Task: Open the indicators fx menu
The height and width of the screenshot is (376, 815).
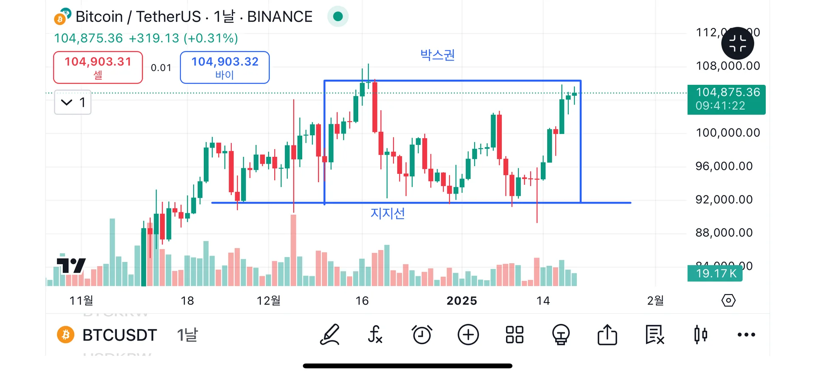Action: click(375, 335)
